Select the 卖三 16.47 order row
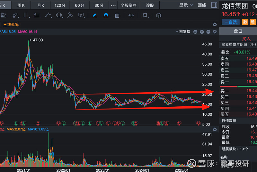 pos(238,70)
